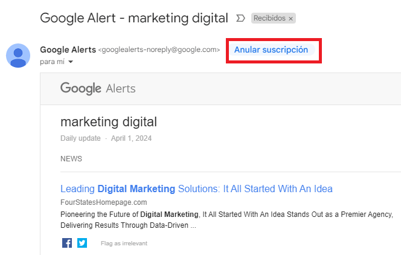Expand recipient details arrow beside 'para mí'
Viewport: 401px width, 255px height.
pos(71,62)
